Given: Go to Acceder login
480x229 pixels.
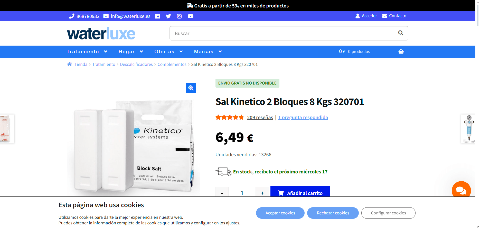Looking at the screenshot, I should coord(366,16).
